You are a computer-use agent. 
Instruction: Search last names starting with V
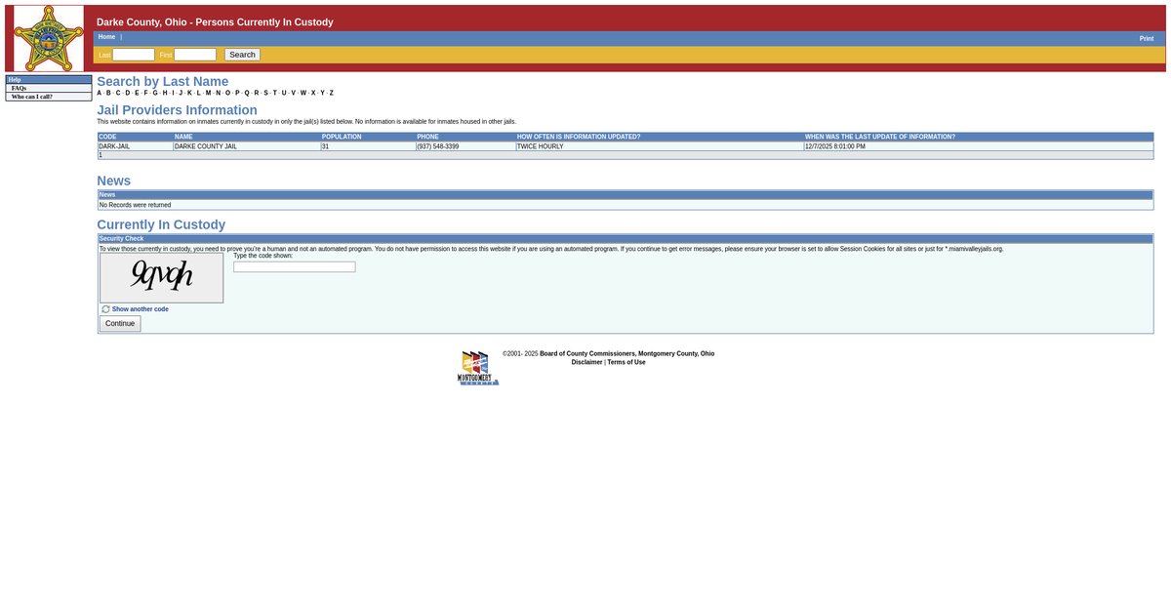click(293, 93)
